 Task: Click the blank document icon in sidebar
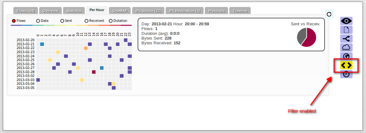[x=346, y=30]
